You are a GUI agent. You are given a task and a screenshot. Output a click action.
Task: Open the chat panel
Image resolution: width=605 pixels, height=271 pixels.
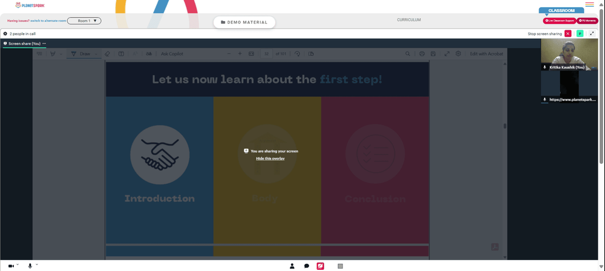(306, 266)
